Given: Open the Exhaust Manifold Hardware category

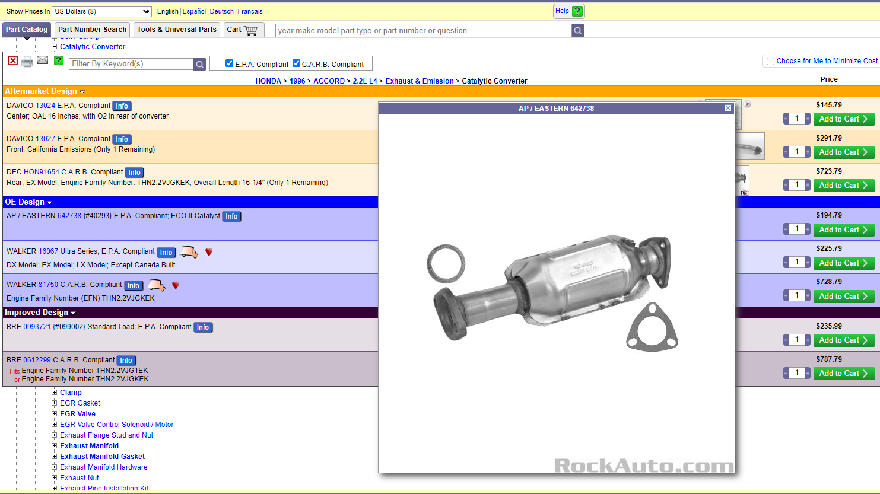Looking at the screenshot, I should (104, 467).
